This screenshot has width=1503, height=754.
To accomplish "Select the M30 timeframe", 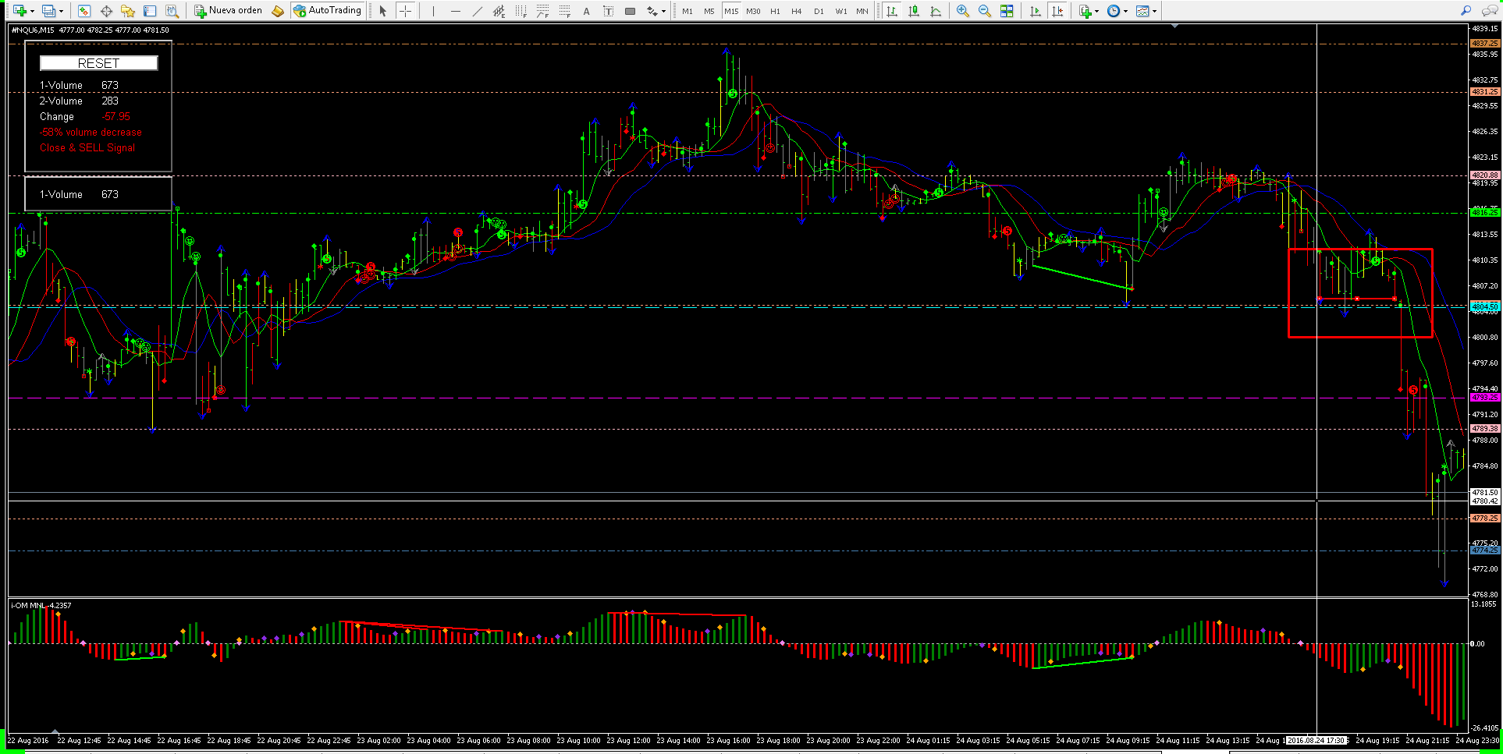I will 753,11.
